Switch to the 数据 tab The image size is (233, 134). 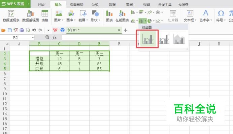pyautogui.click(x=112, y=5)
